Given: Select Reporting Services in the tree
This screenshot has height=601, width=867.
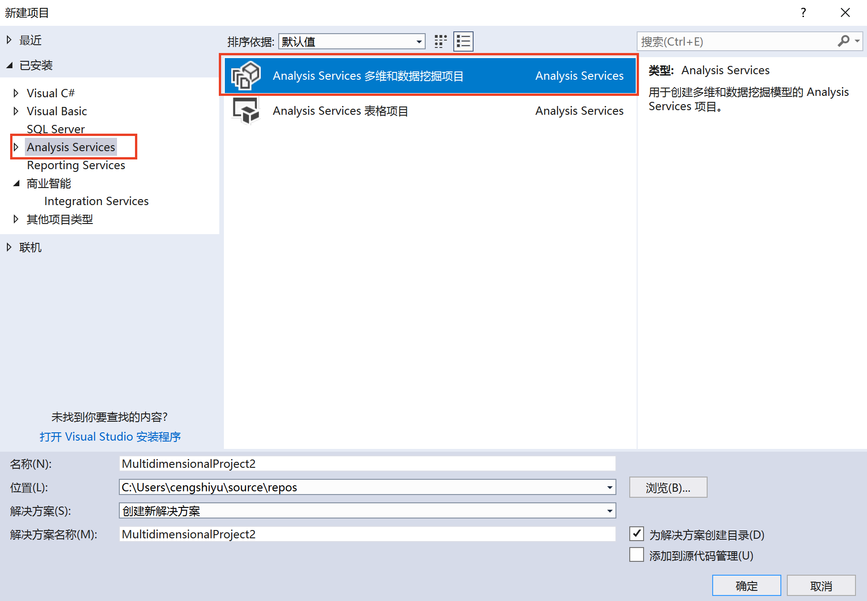Looking at the screenshot, I should tap(76, 165).
